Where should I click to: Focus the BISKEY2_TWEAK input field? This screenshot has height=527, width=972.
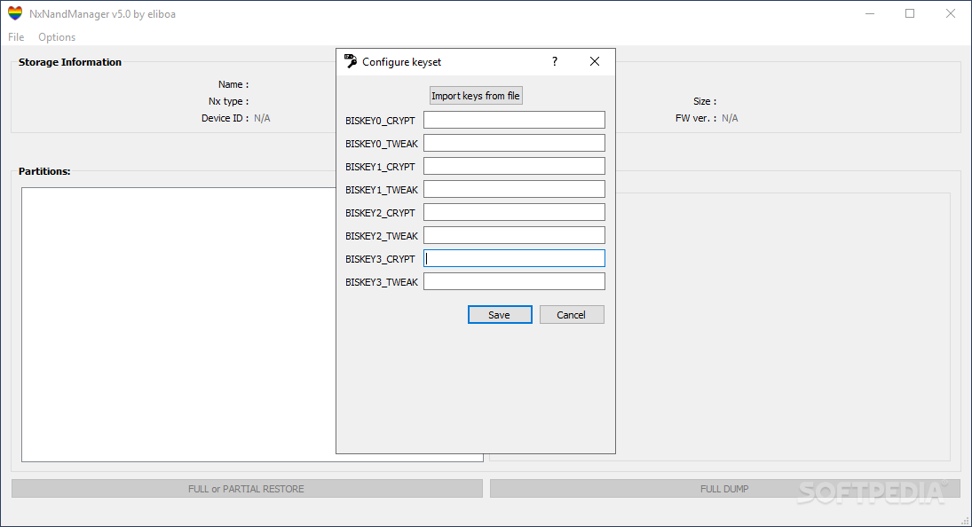click(514, 235)
